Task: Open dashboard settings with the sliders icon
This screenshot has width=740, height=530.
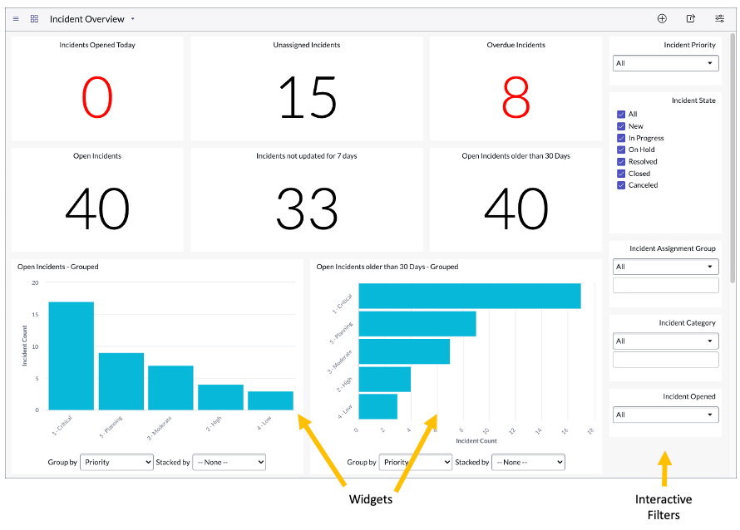Action: pos(718,18)
